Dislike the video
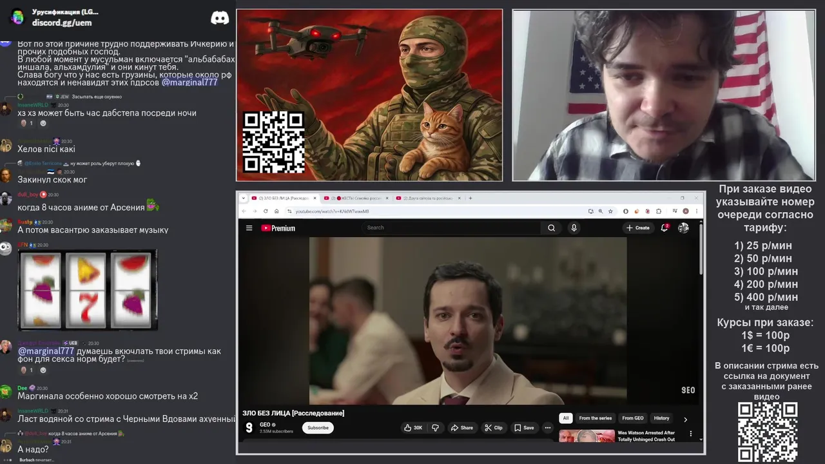The height and width of the screenshot is (464, 825). click(x=435, y=428)
